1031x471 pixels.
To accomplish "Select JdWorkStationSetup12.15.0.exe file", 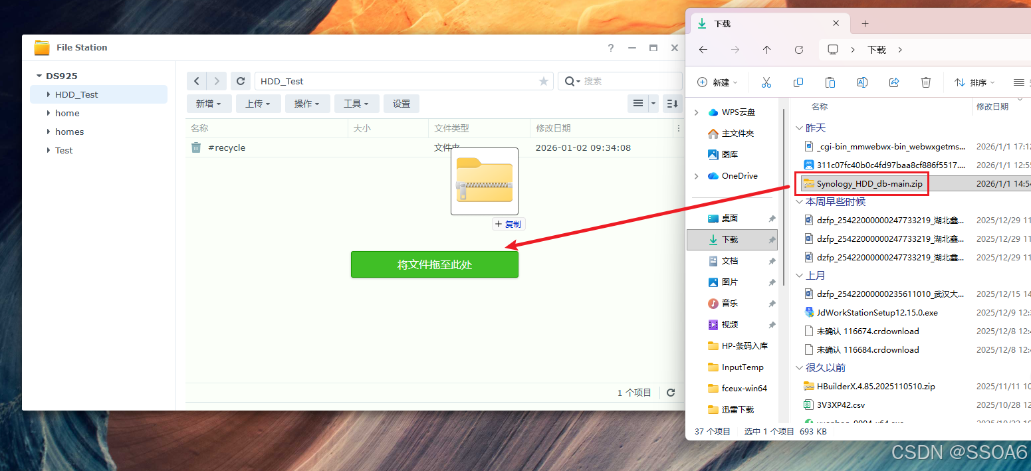I will point(877,312).
